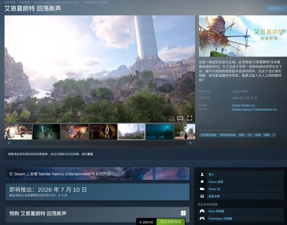Switch to theater view with the widescreen icon

point(180,118)
